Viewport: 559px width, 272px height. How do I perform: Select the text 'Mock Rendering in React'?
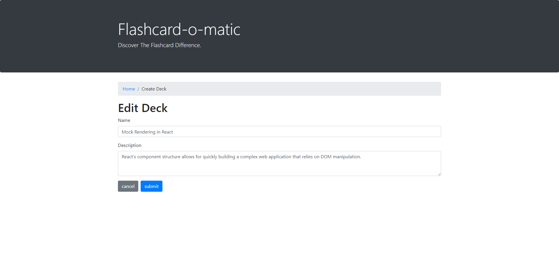[147, 132]
